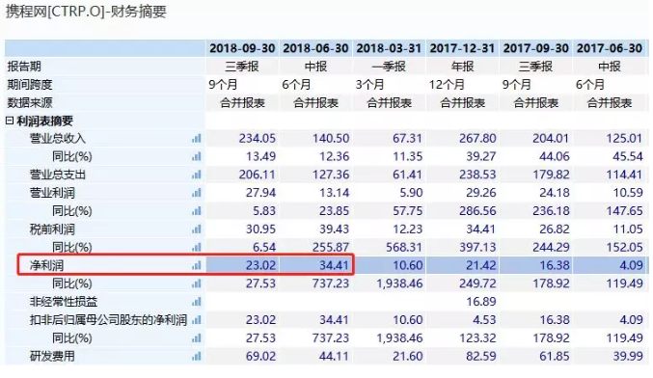Viewport: 653px width, 378px height.
Task: Open chart icon for 扣非后归属母公司股东的净利润 row
Action: [x=196, y=320]
